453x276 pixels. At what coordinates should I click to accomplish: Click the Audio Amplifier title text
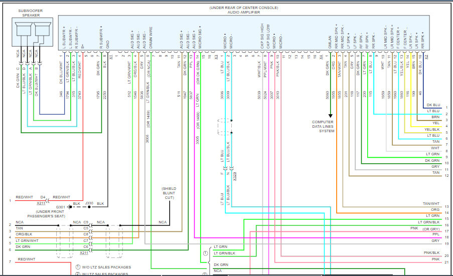pyautogui.click(x=244, y=12)
